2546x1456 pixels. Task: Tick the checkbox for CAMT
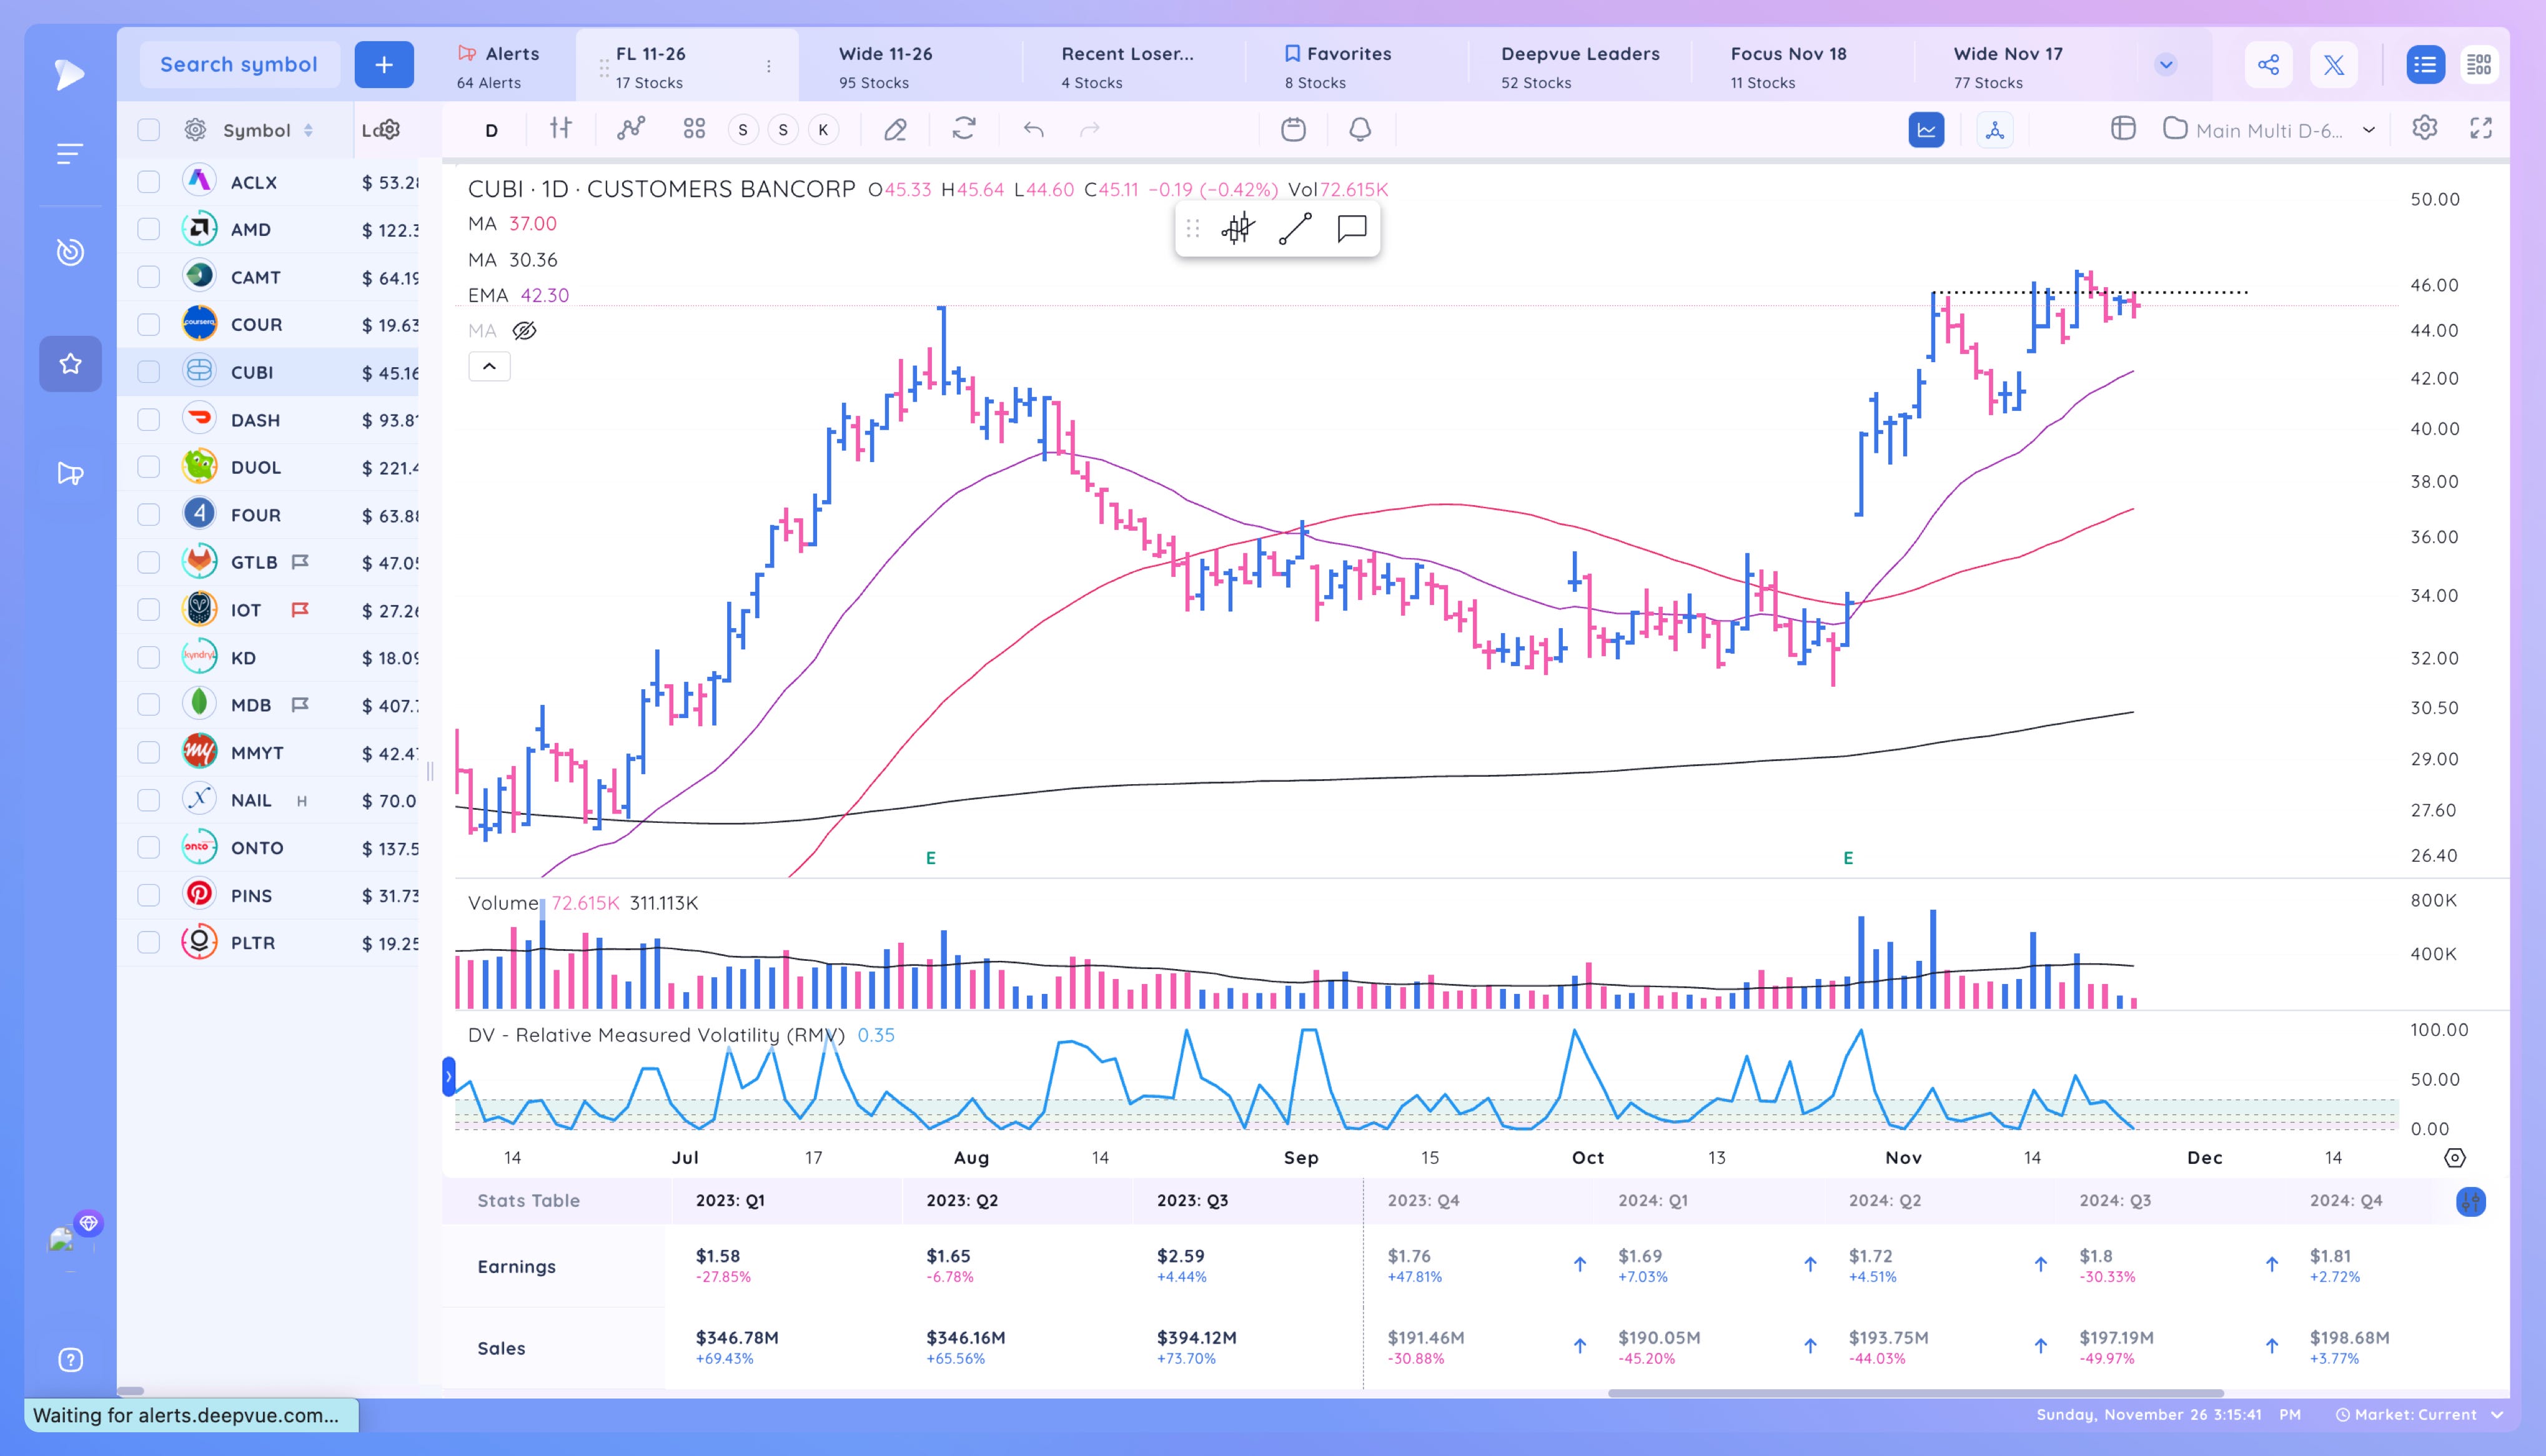[148, 277]
